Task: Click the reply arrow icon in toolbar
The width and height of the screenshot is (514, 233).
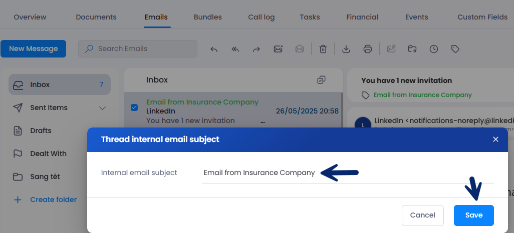Action: [214, 49]
